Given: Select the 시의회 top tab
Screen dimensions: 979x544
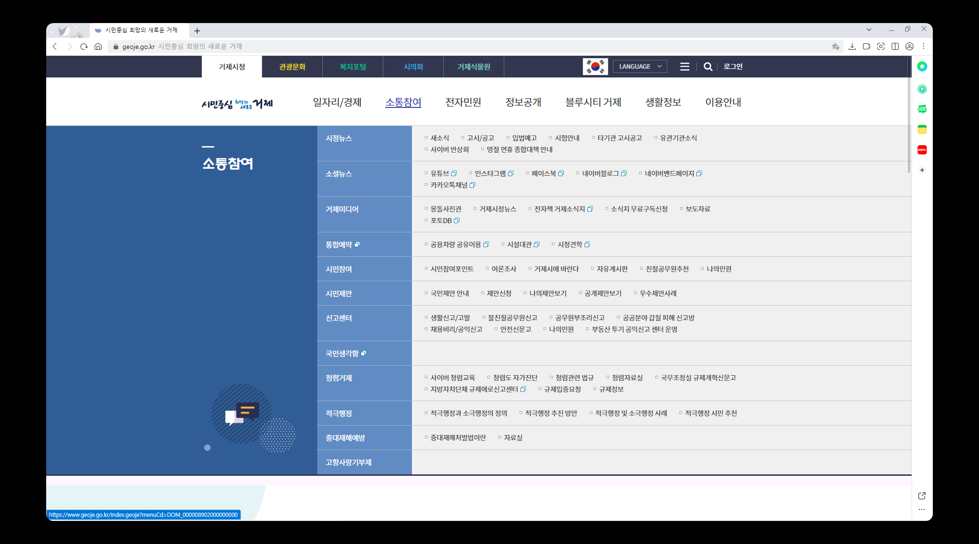Looking at the screenshot, I should click(x=413, y=67).
